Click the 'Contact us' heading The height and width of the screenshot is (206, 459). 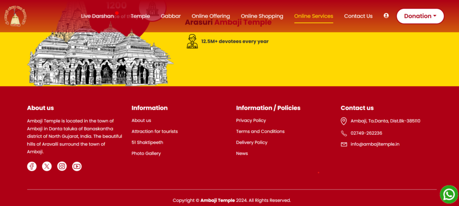pyautogui.click(x=357, y=108)
